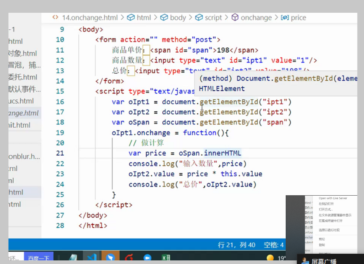This screenshot has height=264, width=364.
Task: Open the Excel icon in the taskbar
Action: point(166,257)
